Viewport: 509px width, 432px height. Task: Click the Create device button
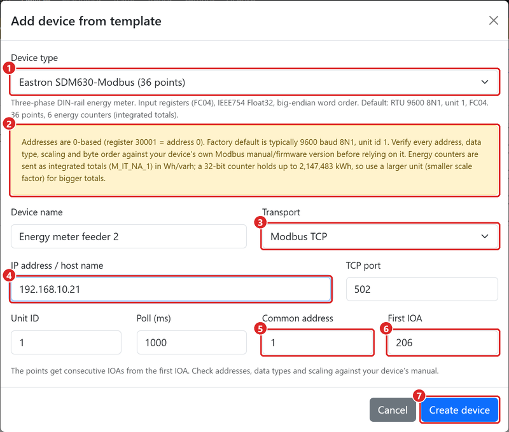pyautogui.click(x=459, y=410)
